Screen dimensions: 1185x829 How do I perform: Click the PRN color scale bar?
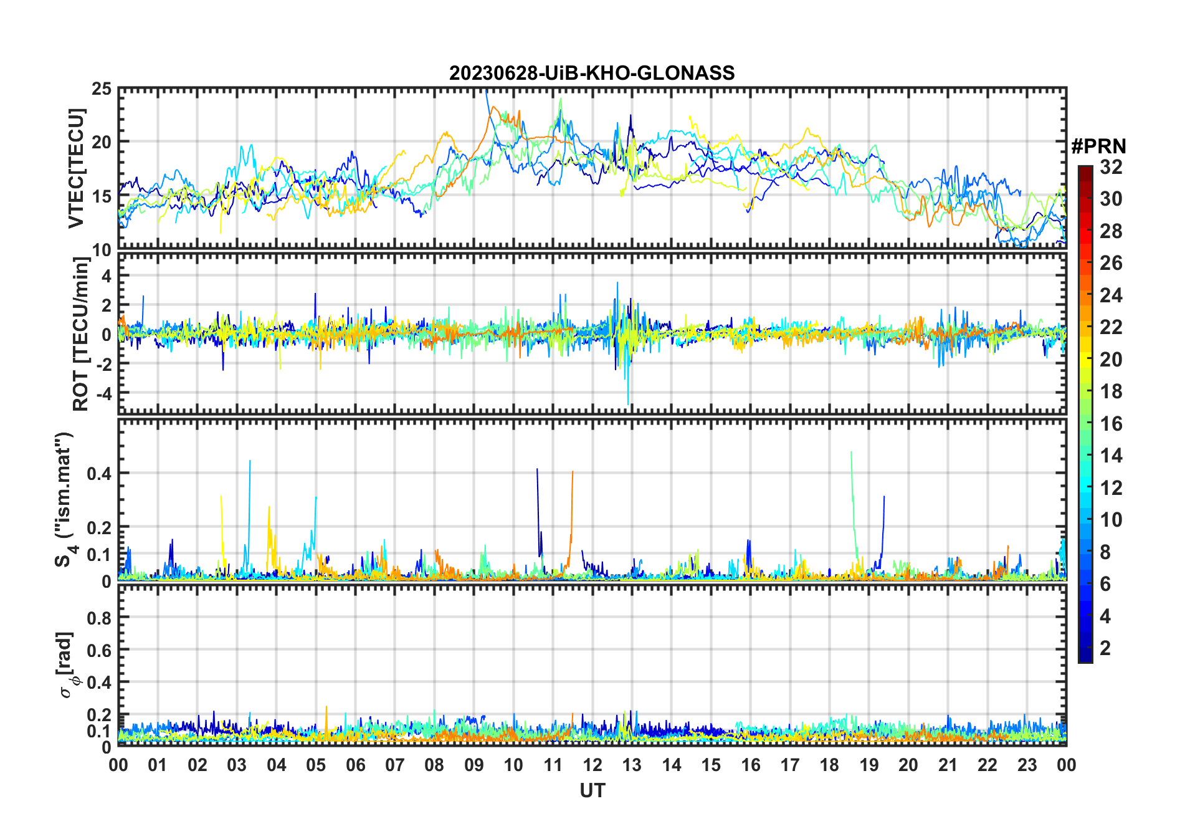pos(1085,414)
